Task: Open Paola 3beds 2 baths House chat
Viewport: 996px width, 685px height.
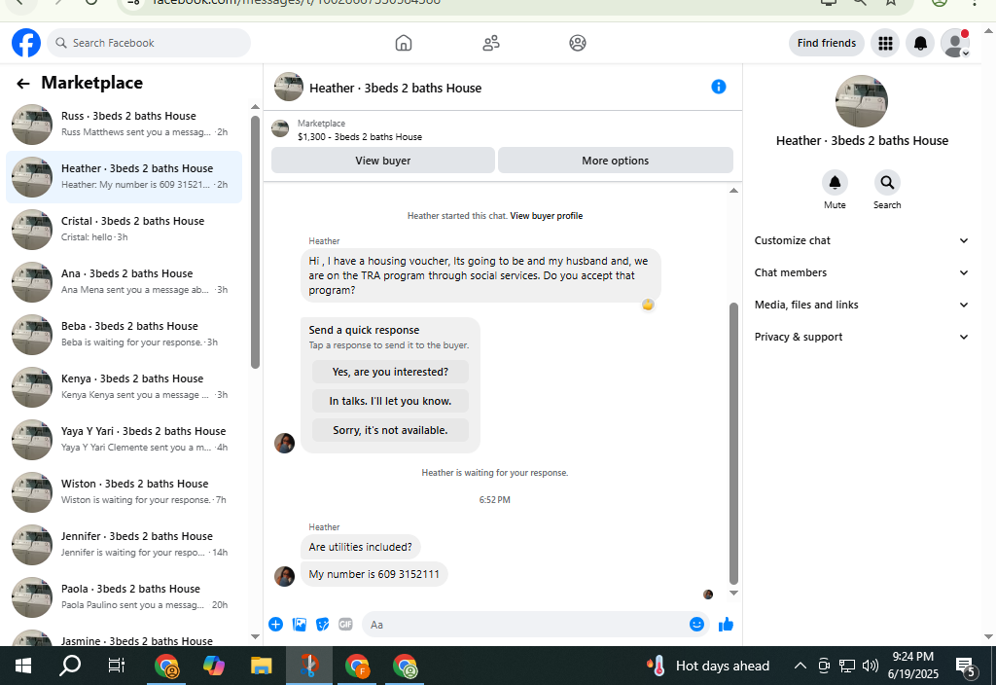Action: pyautogui.click(x=124, y=597)
